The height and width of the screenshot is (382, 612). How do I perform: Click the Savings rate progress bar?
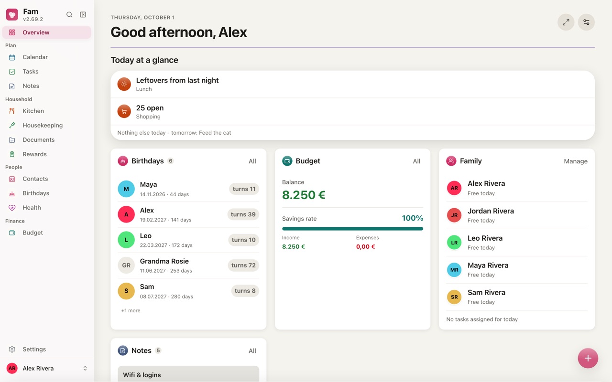pos(352,229)
